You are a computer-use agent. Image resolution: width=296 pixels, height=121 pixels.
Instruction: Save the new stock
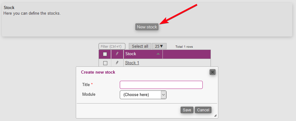pos(187,110)
